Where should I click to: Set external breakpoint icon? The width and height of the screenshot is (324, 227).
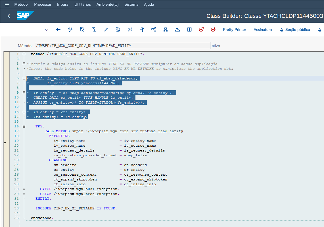[213, 30]
